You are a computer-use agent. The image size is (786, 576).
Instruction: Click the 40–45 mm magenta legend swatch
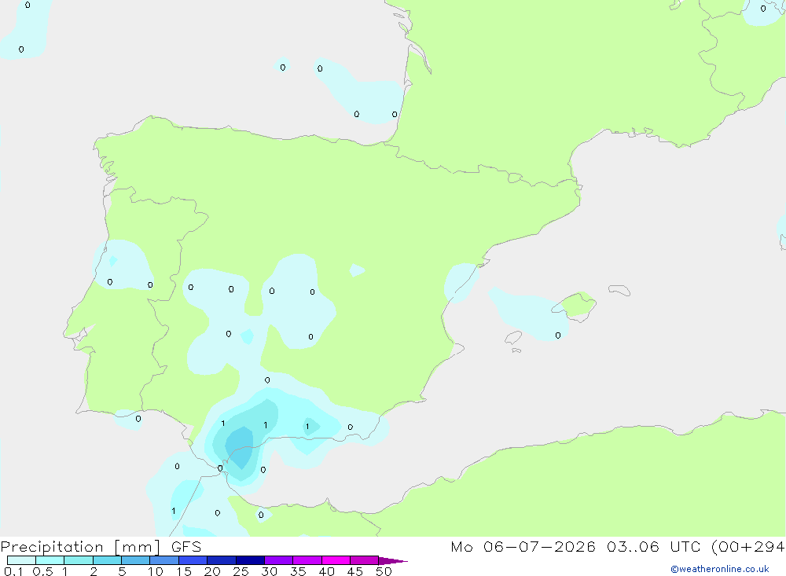(x=336, y=560)
